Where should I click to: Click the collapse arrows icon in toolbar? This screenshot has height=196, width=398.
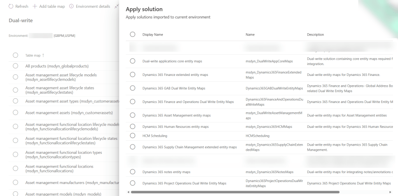[116, 7]
